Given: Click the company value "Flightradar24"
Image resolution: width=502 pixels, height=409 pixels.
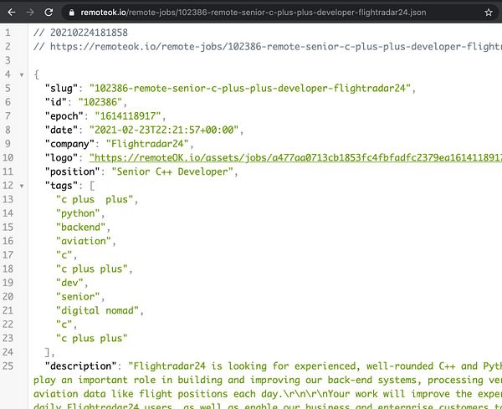Looking at the screenshot, I should [147, 144].
